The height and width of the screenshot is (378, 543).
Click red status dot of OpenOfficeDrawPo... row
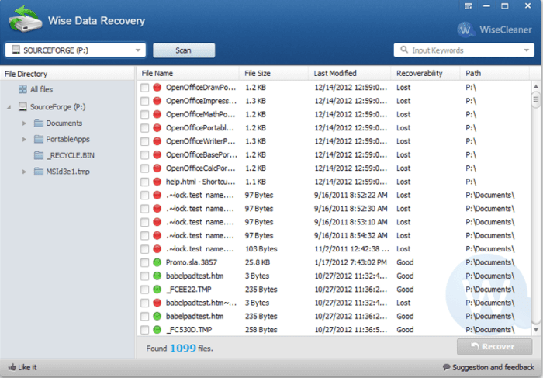tap(157, 88)
